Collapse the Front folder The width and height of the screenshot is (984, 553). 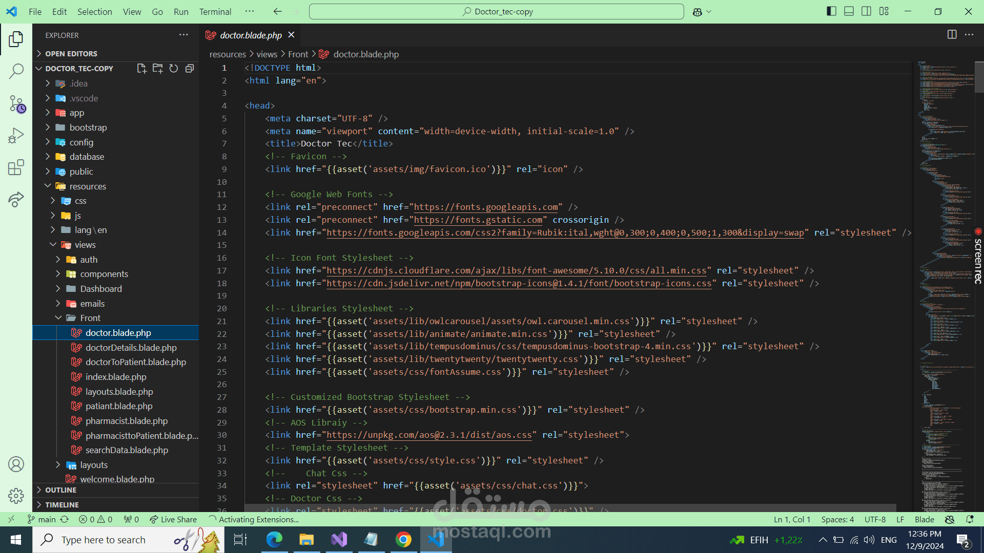90,318
